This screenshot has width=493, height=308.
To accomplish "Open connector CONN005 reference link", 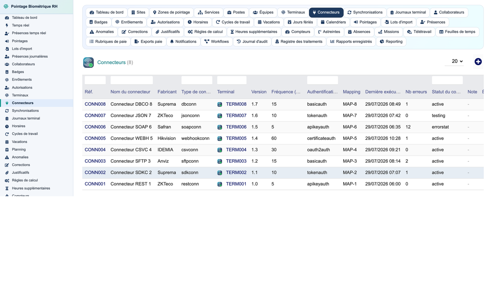I will click(x=95, y=138).
